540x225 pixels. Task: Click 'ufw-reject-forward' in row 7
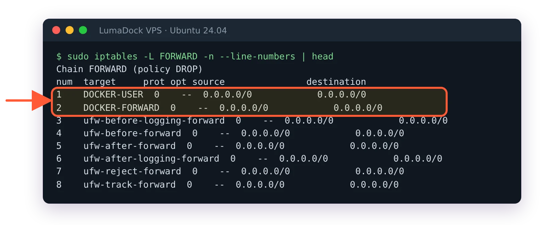[x=132, y=171]
